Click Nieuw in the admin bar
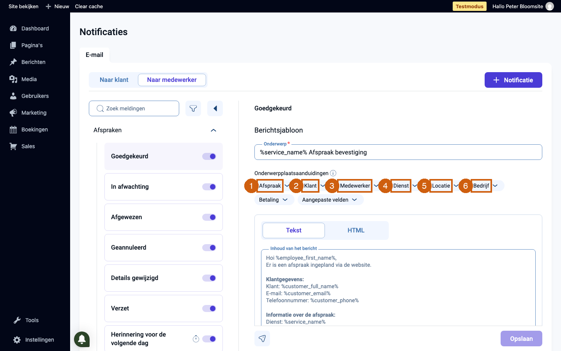Viewport: 561px width, 351px height. (x=62, y=6)
